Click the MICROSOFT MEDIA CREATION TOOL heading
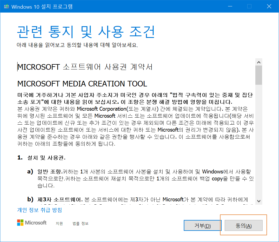The image size is (279, 242). pyautogui.click(x=82, y=84)
